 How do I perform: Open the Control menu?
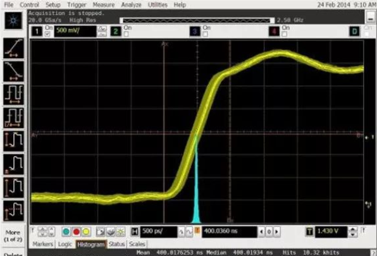29,5
